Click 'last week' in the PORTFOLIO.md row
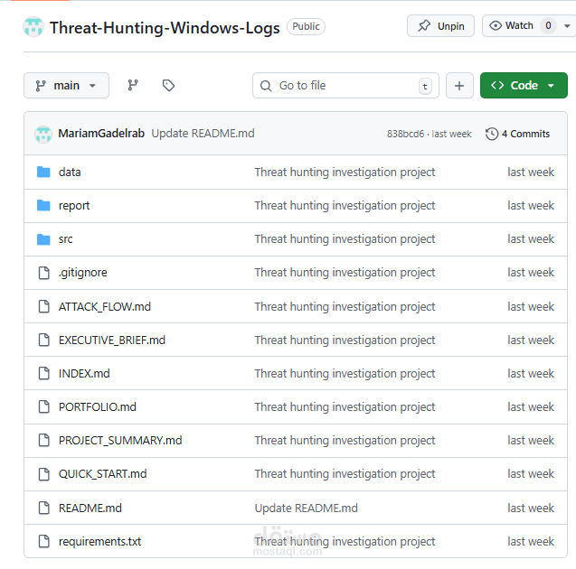 531,406
